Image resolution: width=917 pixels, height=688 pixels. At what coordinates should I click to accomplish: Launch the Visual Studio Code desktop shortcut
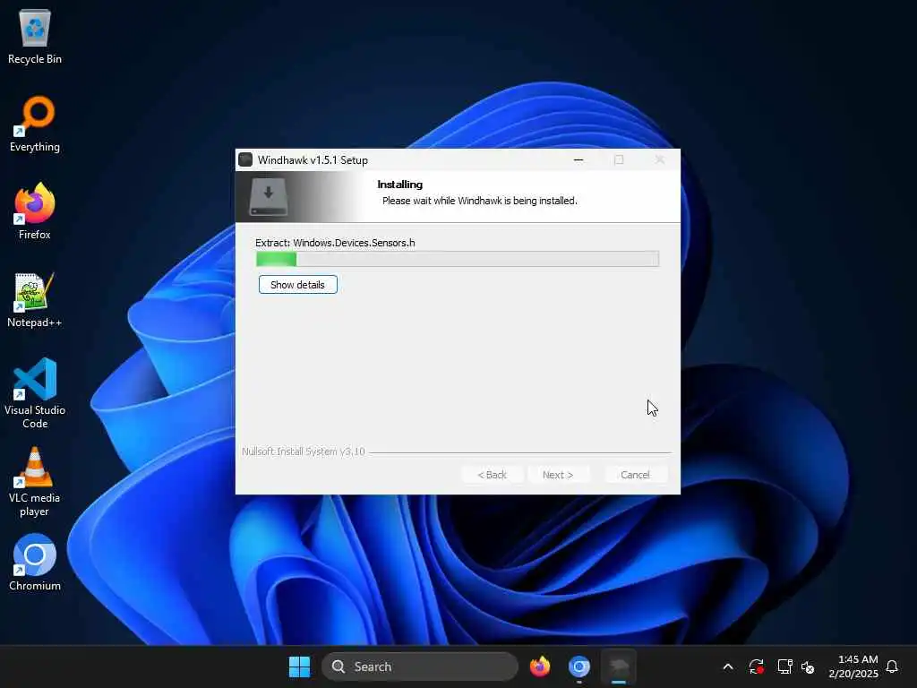35,393
